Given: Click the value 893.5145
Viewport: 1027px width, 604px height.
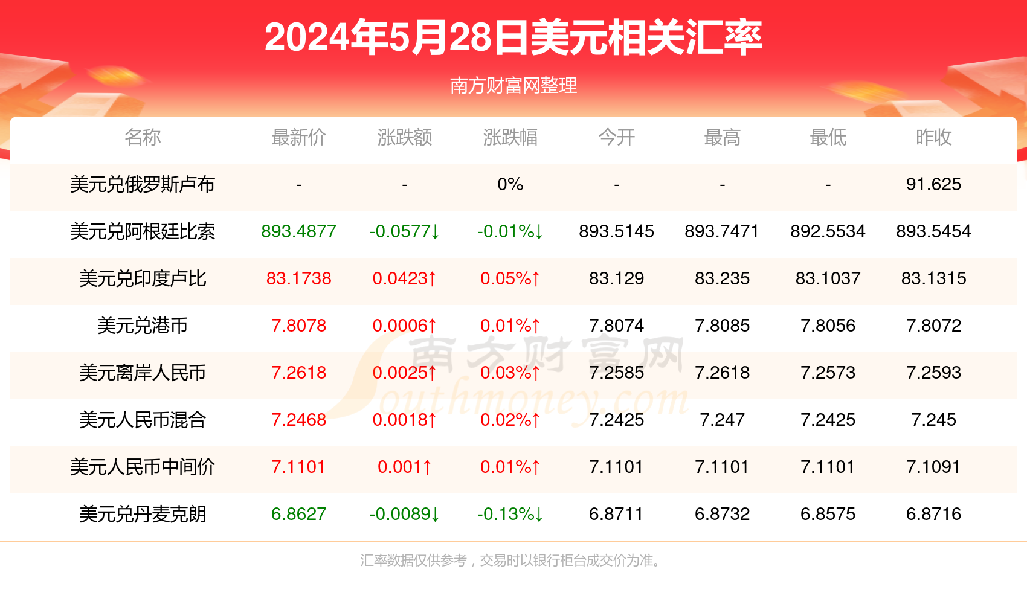Looking at the screenshot, I should click(616, 231).
